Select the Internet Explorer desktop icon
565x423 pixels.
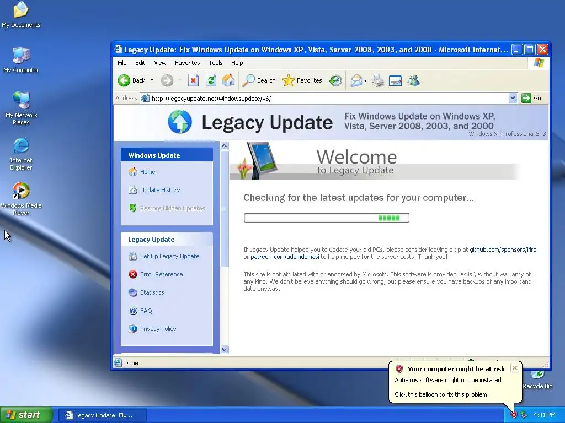tap(21, 154)
